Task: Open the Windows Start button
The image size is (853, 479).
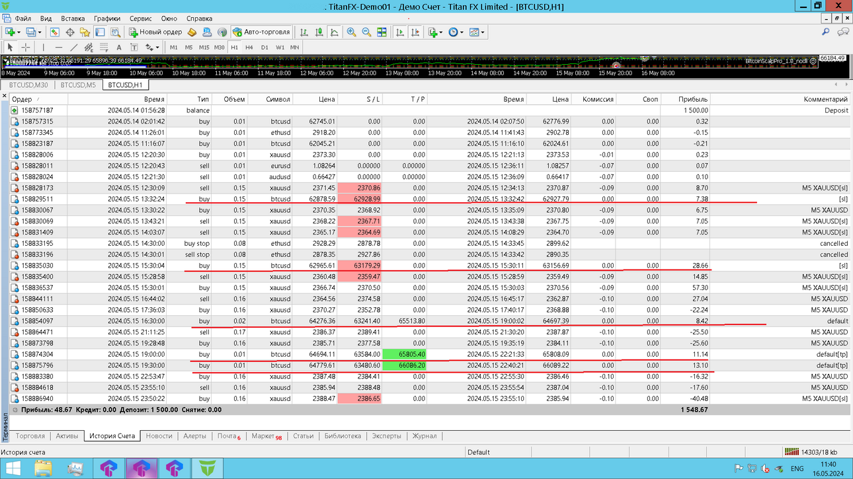Action: [13, 468]
